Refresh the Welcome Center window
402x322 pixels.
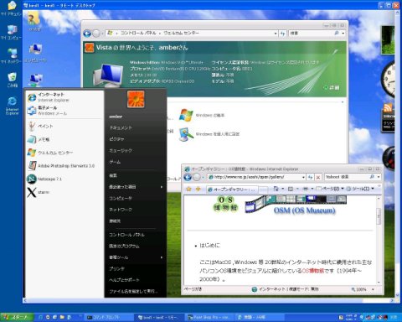pyautogui.click(x=282, y=34)
